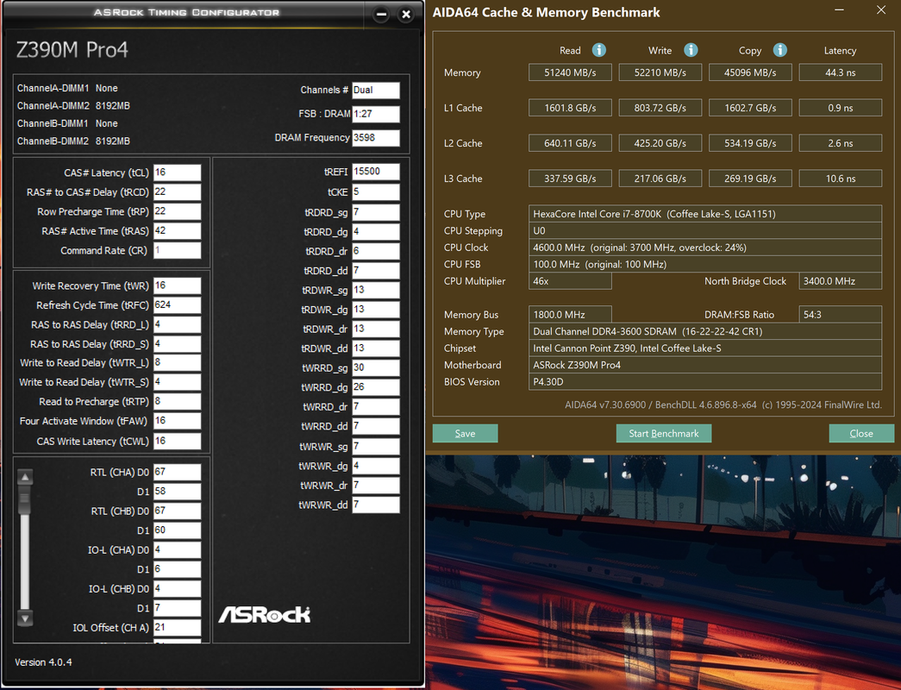Select the Refresh Cycle Time (tRFC) field

[x=177, y=305]
